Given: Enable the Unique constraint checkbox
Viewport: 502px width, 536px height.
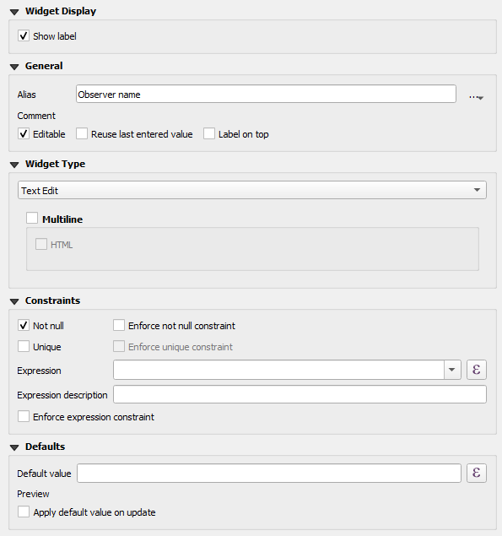Looking at the screenshot, I should [24, 346].
